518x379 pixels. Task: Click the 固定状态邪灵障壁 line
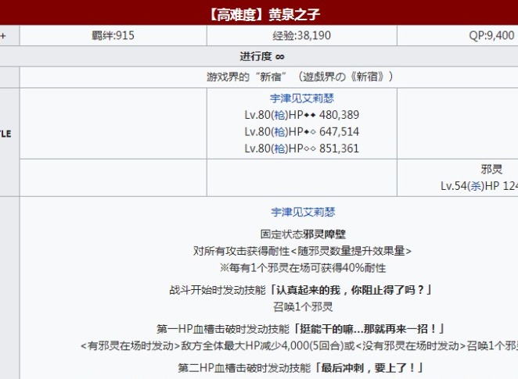pyautogui.click(x=303, y=234)
